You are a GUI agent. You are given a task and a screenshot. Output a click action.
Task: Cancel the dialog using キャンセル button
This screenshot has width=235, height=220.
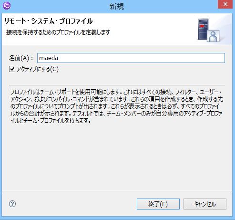coord(205,204)
